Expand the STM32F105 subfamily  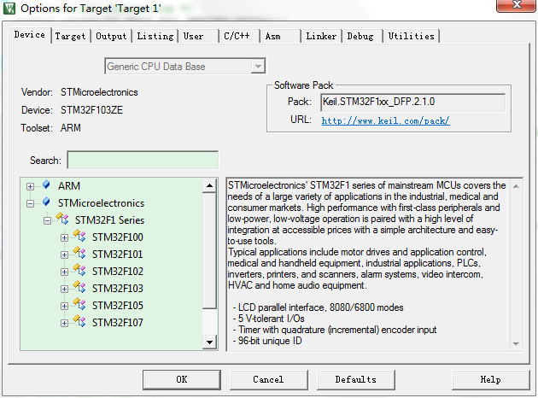[x=64, y=306]
